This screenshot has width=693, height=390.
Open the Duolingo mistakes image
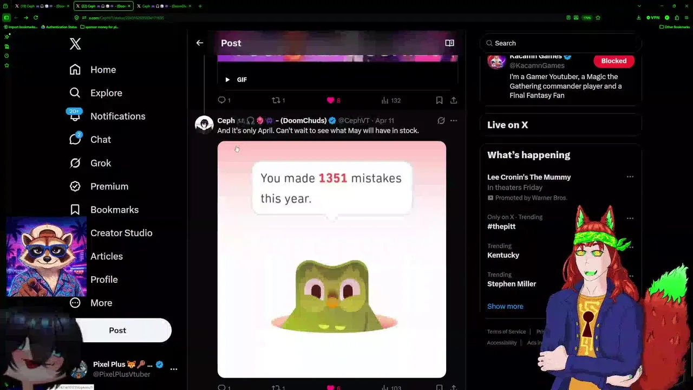click(x=332, y=259)
